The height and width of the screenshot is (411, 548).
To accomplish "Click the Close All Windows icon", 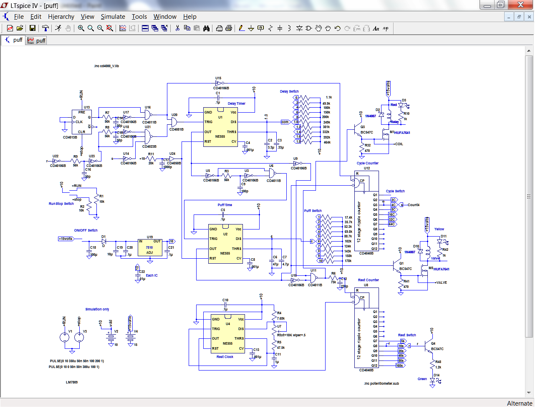I will (x=164, y=28).
